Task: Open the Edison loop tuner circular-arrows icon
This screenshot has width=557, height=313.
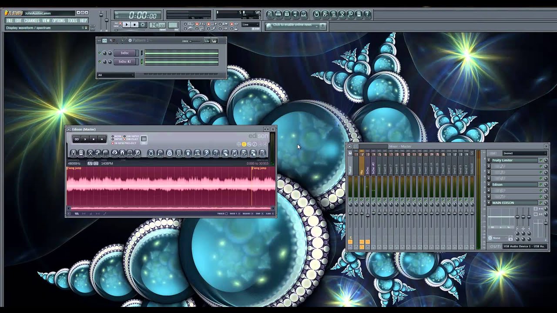Action: pos(234,153)
